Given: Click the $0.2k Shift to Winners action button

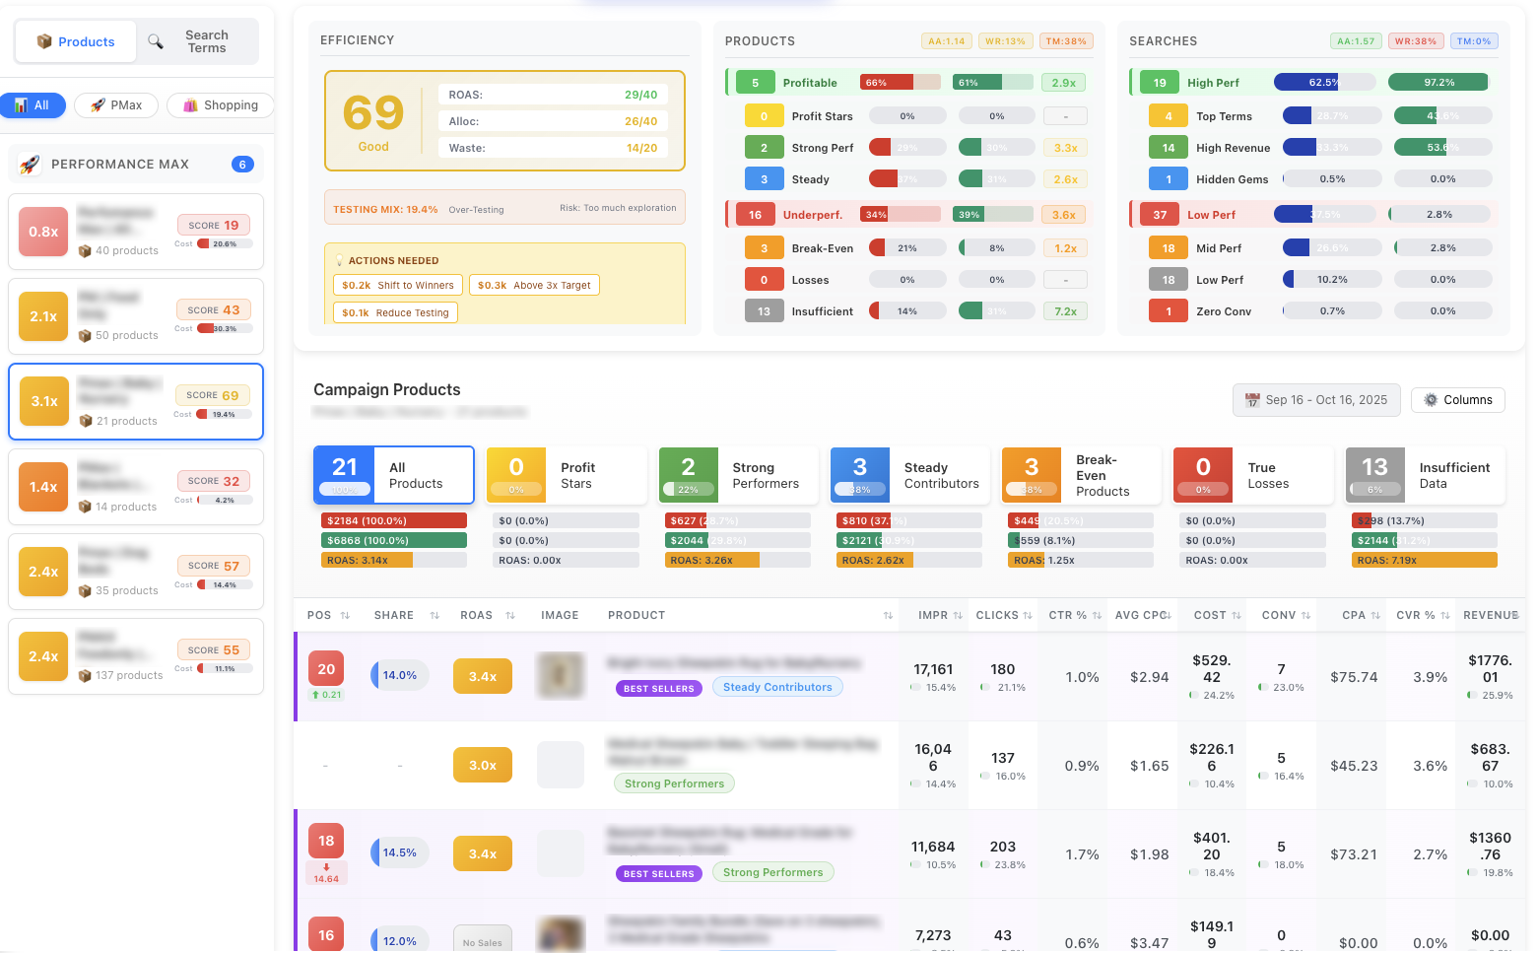Looking at the screenshot, I should coord(397,284).
